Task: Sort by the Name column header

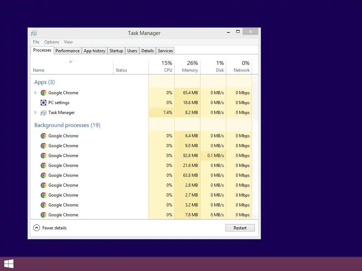Action: [x=72, y=67]
